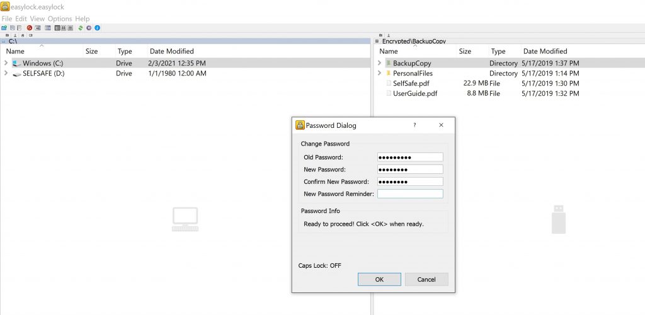The height and width of the screenshot is (315, 645).
Task: Click the 'Caps Lock: OFF' status text
Action: point(319,266)
